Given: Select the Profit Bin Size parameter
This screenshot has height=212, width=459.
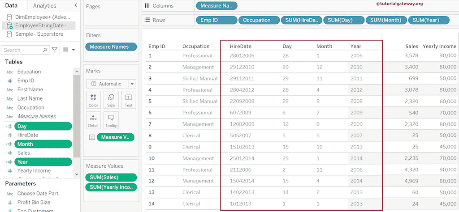Looking at the screenshot, I should pos(33,202).
